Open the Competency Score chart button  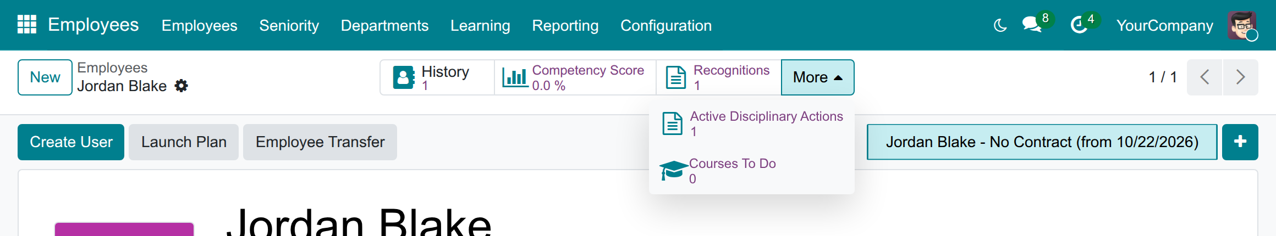click(x=575, y=77)
